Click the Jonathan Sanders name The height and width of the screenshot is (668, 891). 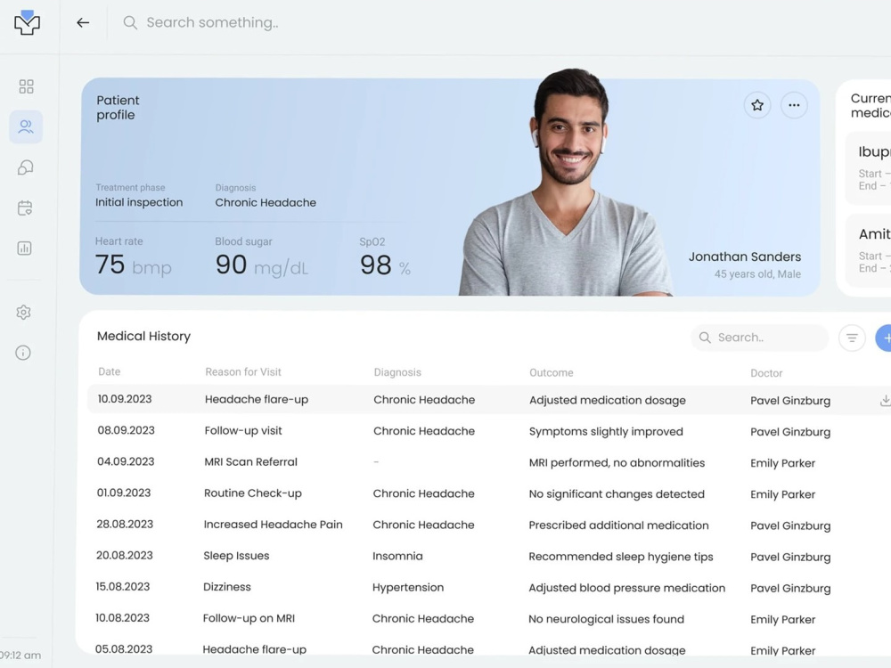point(744,257)
